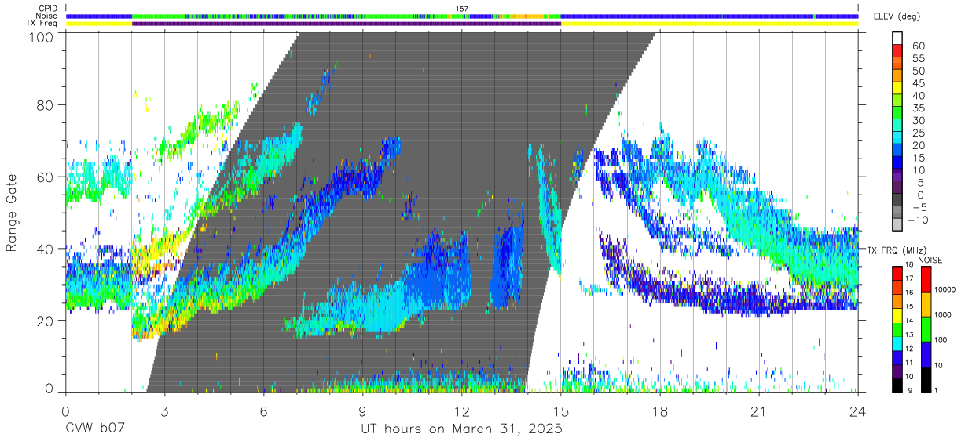Click the x-axis tick label '9'
This screenshot has height=445, width=965.
363,411
